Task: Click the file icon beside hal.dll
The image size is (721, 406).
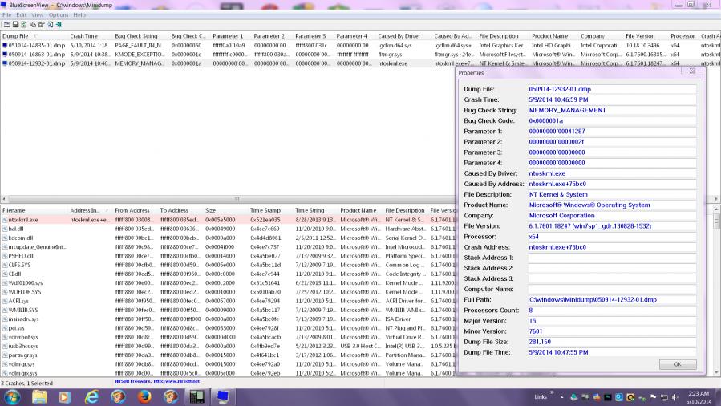Action: coord(5,229)
